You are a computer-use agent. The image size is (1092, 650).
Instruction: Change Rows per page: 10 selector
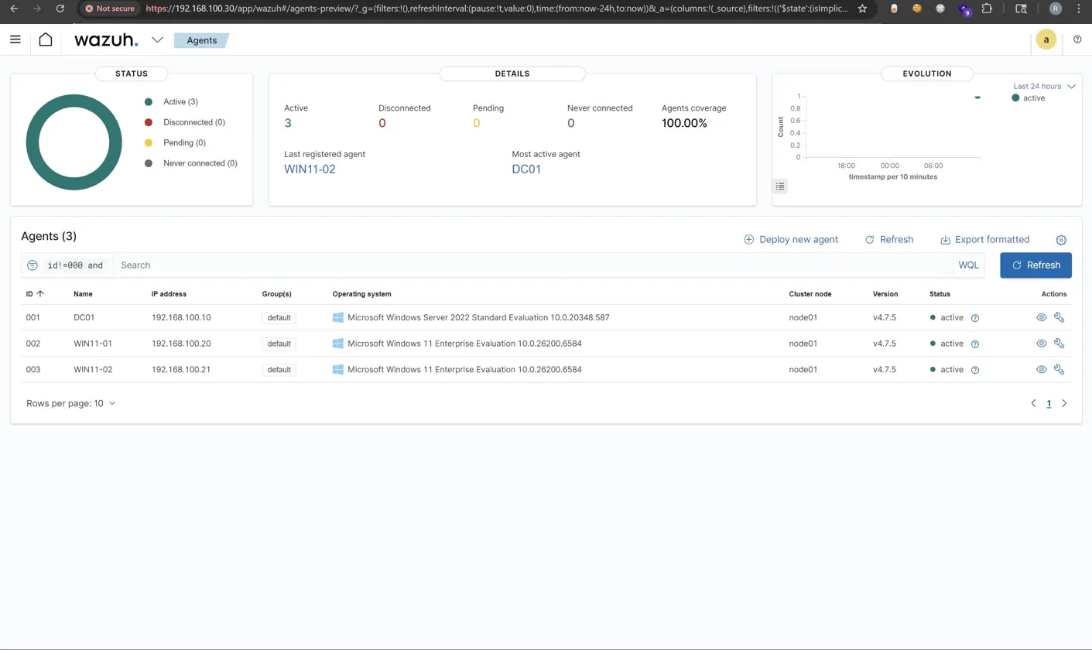tap(70, 403)
